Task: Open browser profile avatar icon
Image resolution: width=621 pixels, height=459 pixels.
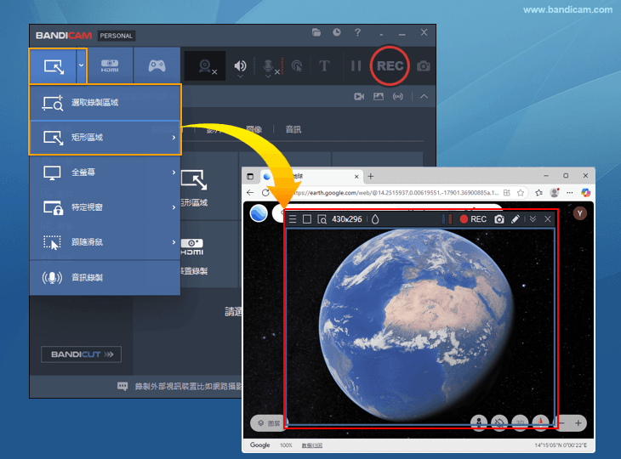Action: (555, 193)
